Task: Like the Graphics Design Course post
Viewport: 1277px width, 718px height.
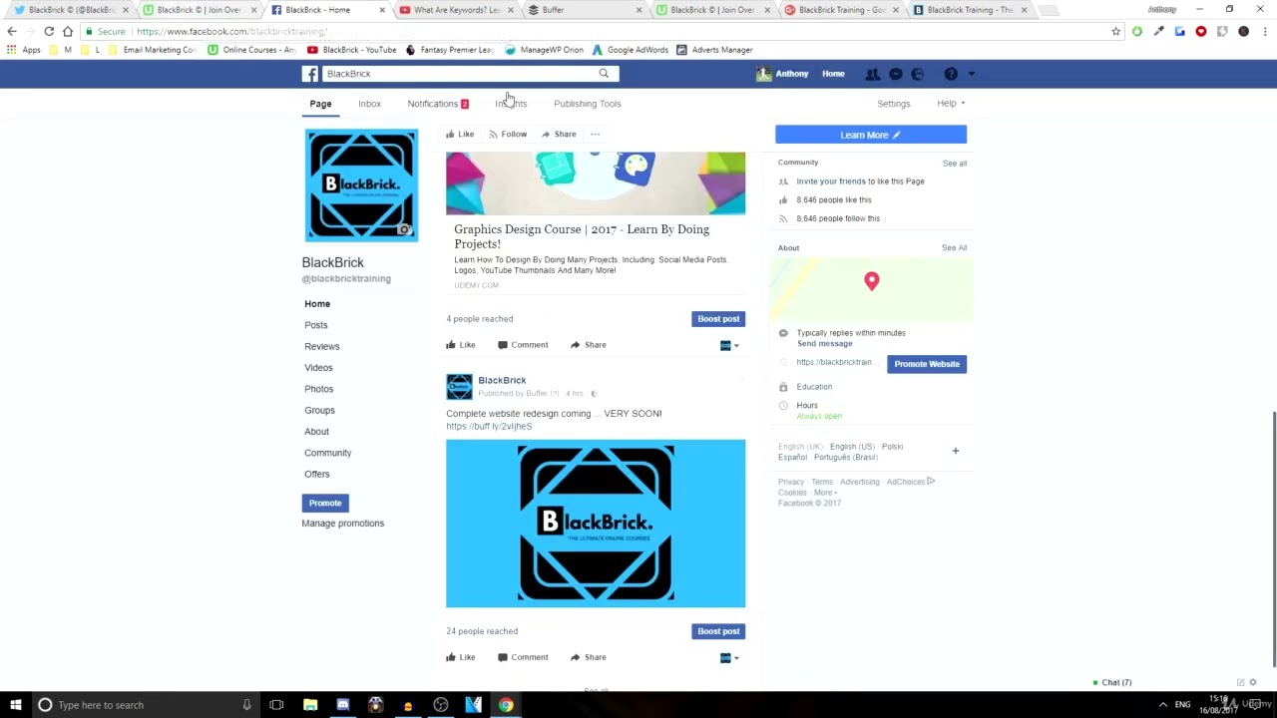Action: (460, 345)
